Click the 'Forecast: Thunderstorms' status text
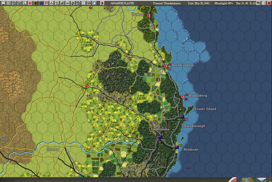Image resolution: width=272 pixels, height=182 pixels. [x=167, y=3]
